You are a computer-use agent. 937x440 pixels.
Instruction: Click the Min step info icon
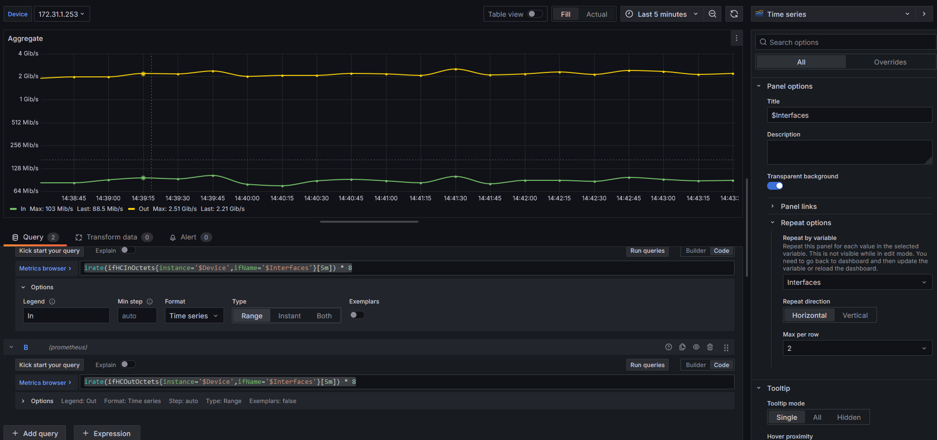[x=150, y=302]
